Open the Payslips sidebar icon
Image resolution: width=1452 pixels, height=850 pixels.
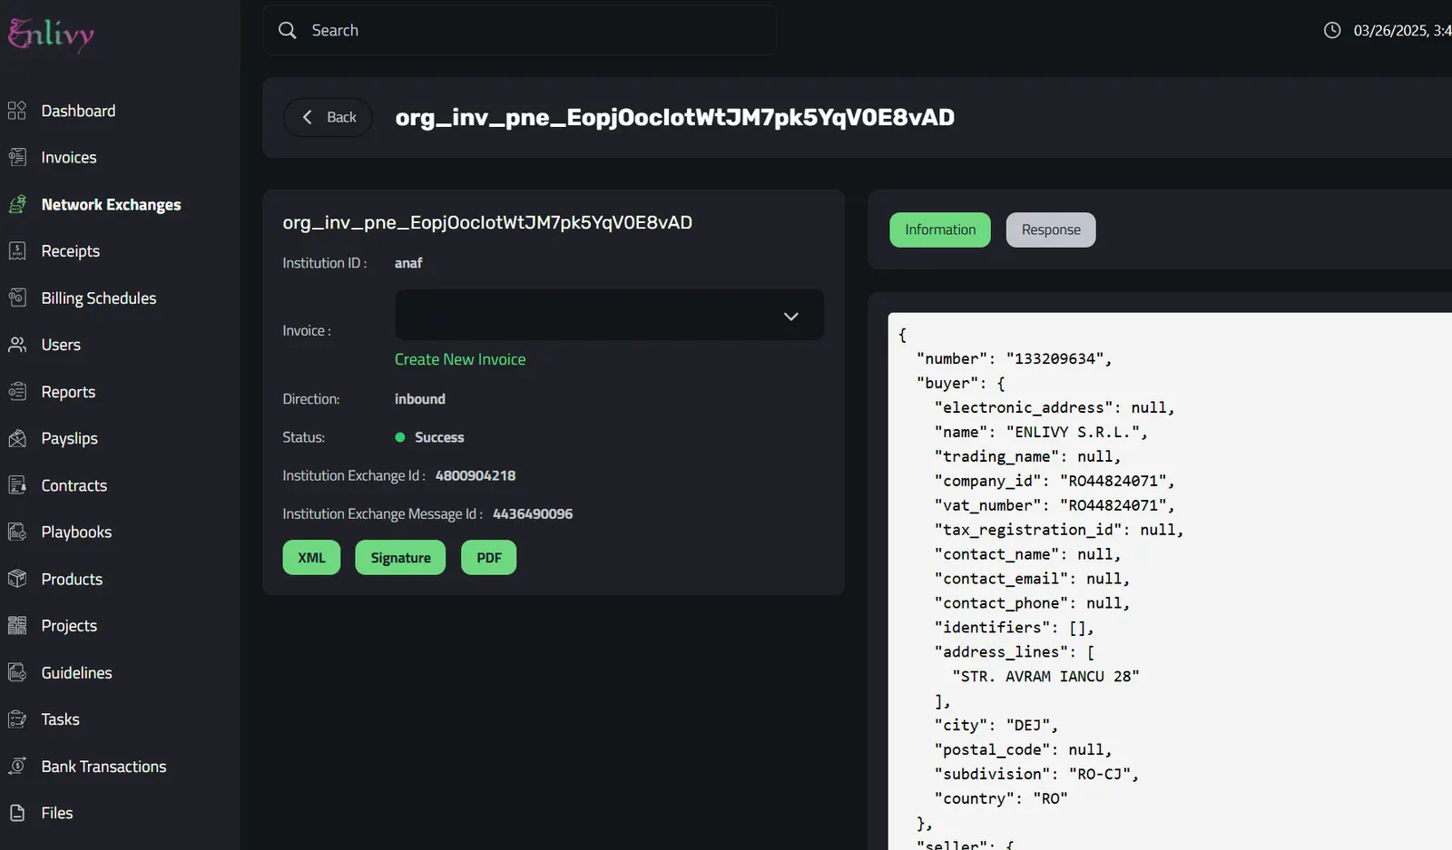click(17, 438)
